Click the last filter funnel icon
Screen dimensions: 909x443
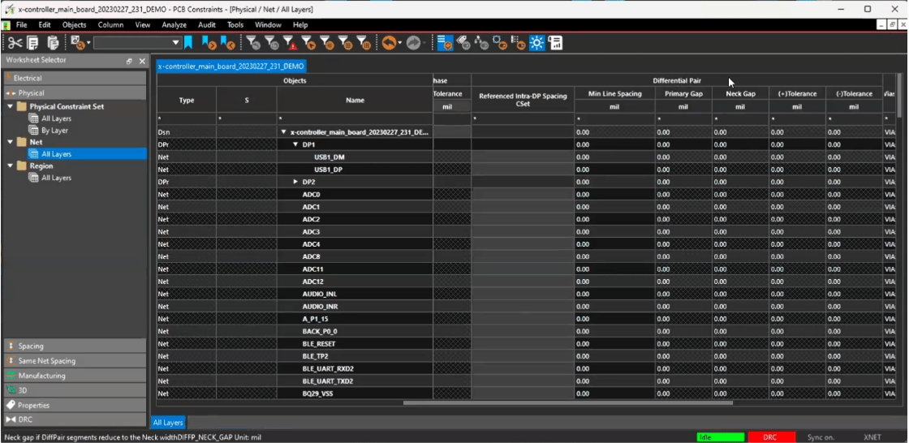tap(364, 43)
